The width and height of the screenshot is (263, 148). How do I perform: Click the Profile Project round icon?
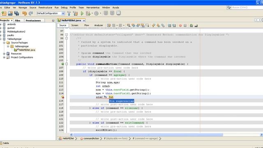(x=96, y=14)
